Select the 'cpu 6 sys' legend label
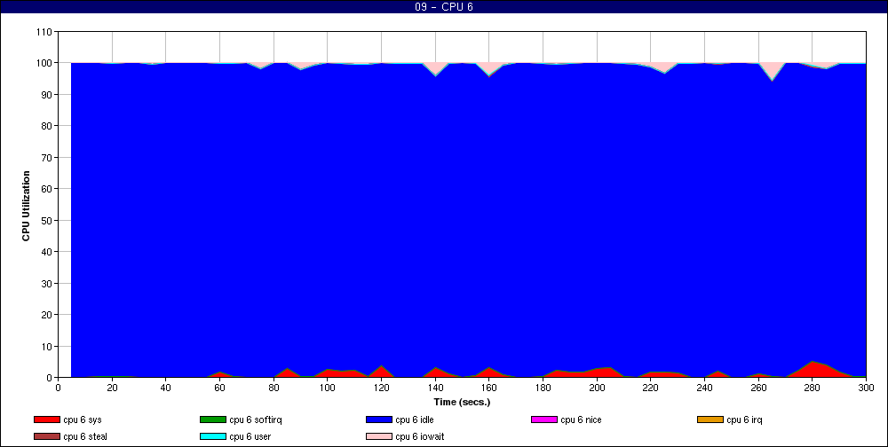888x447 pixels. (83, 420)
